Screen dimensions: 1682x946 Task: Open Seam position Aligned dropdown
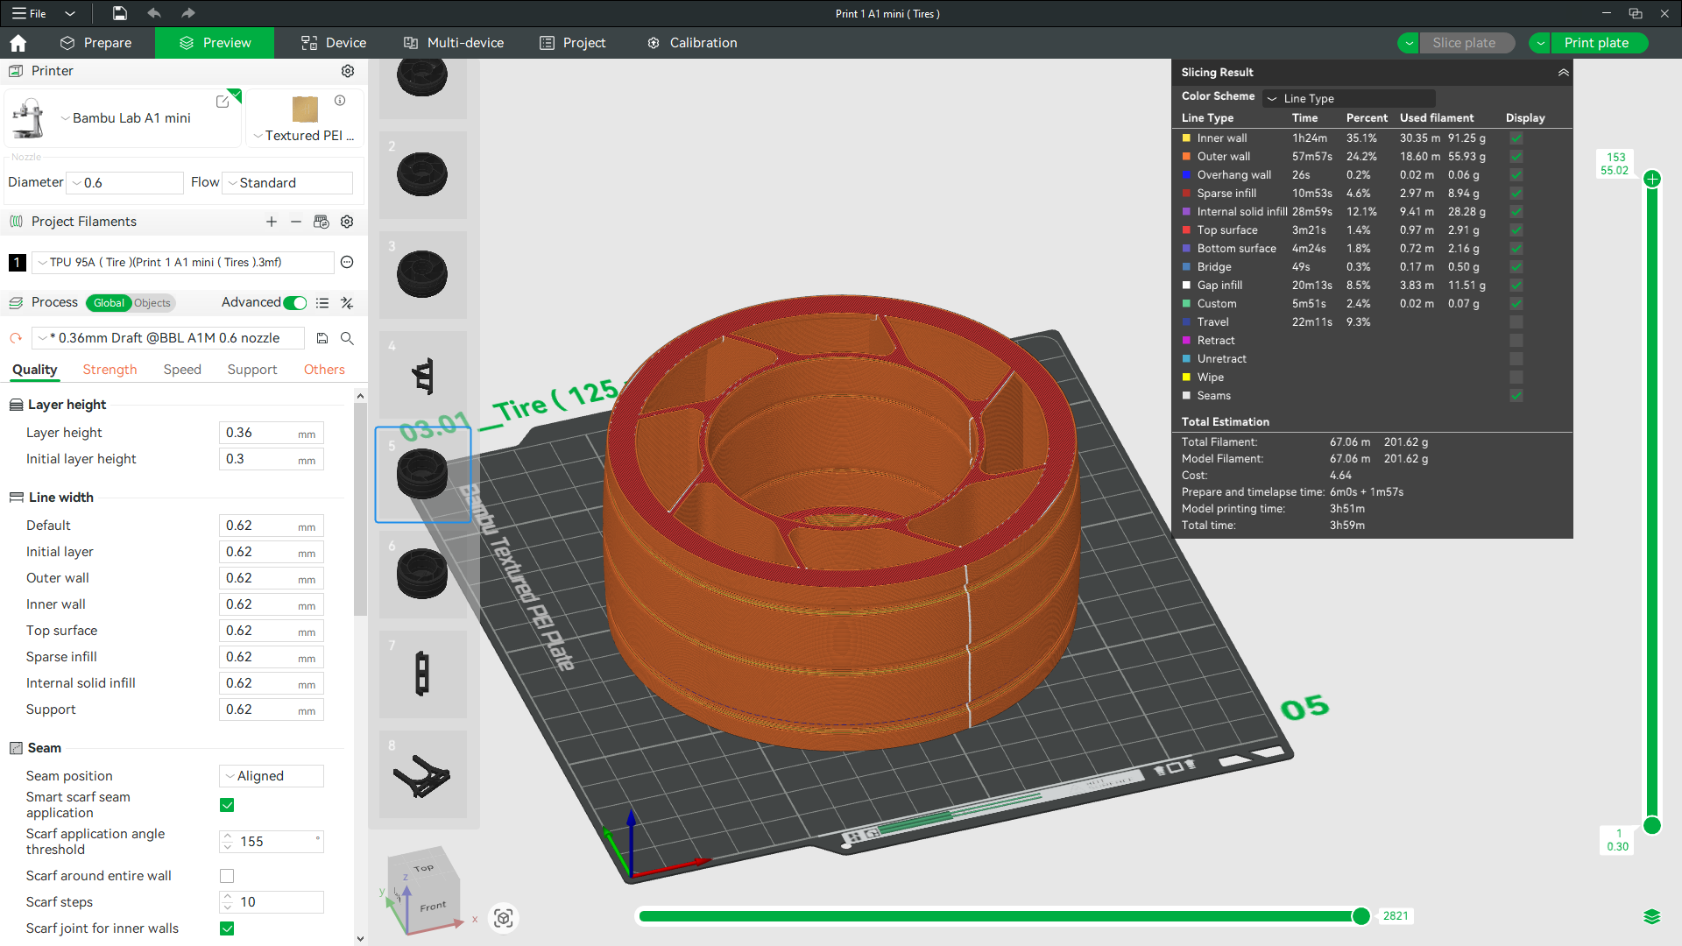point(272,776)
